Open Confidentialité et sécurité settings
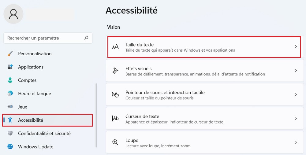Viewport: 306px width, 155px height. coord(44,133)
